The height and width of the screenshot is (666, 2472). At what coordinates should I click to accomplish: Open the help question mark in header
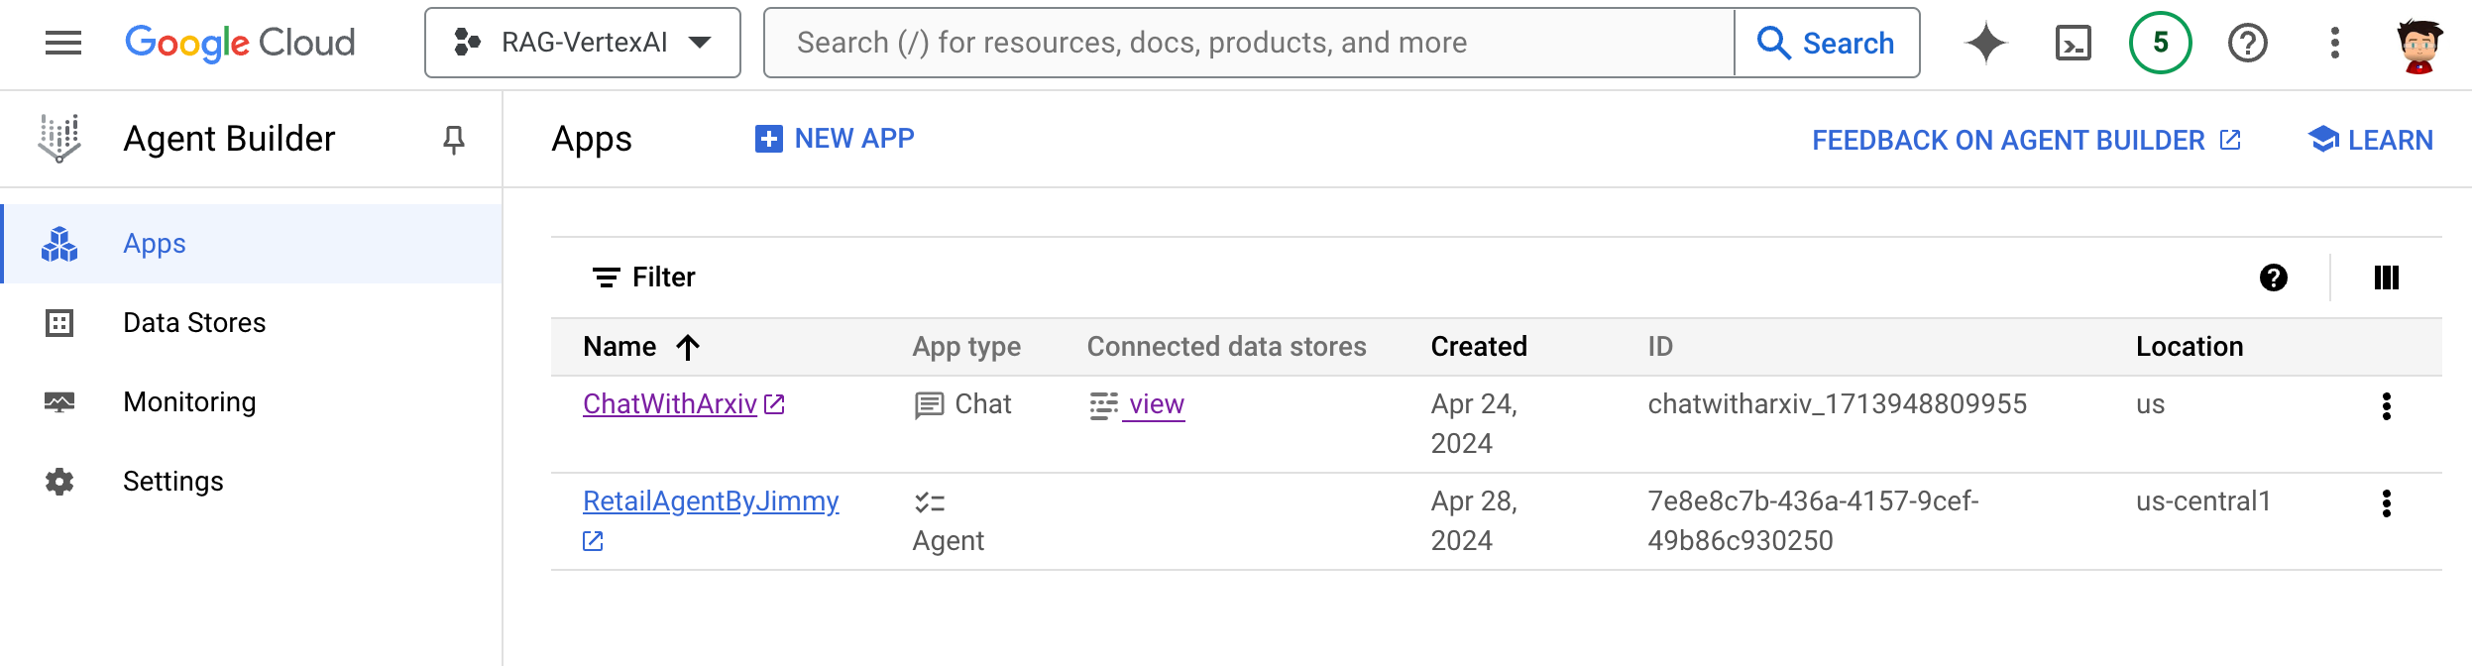(2247, 43)
